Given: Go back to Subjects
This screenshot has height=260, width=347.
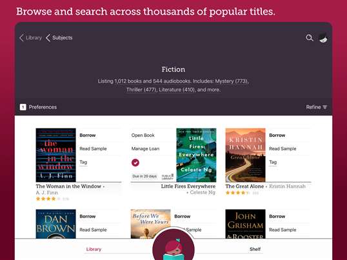Looking at the screenshot, I should (59, 38).
